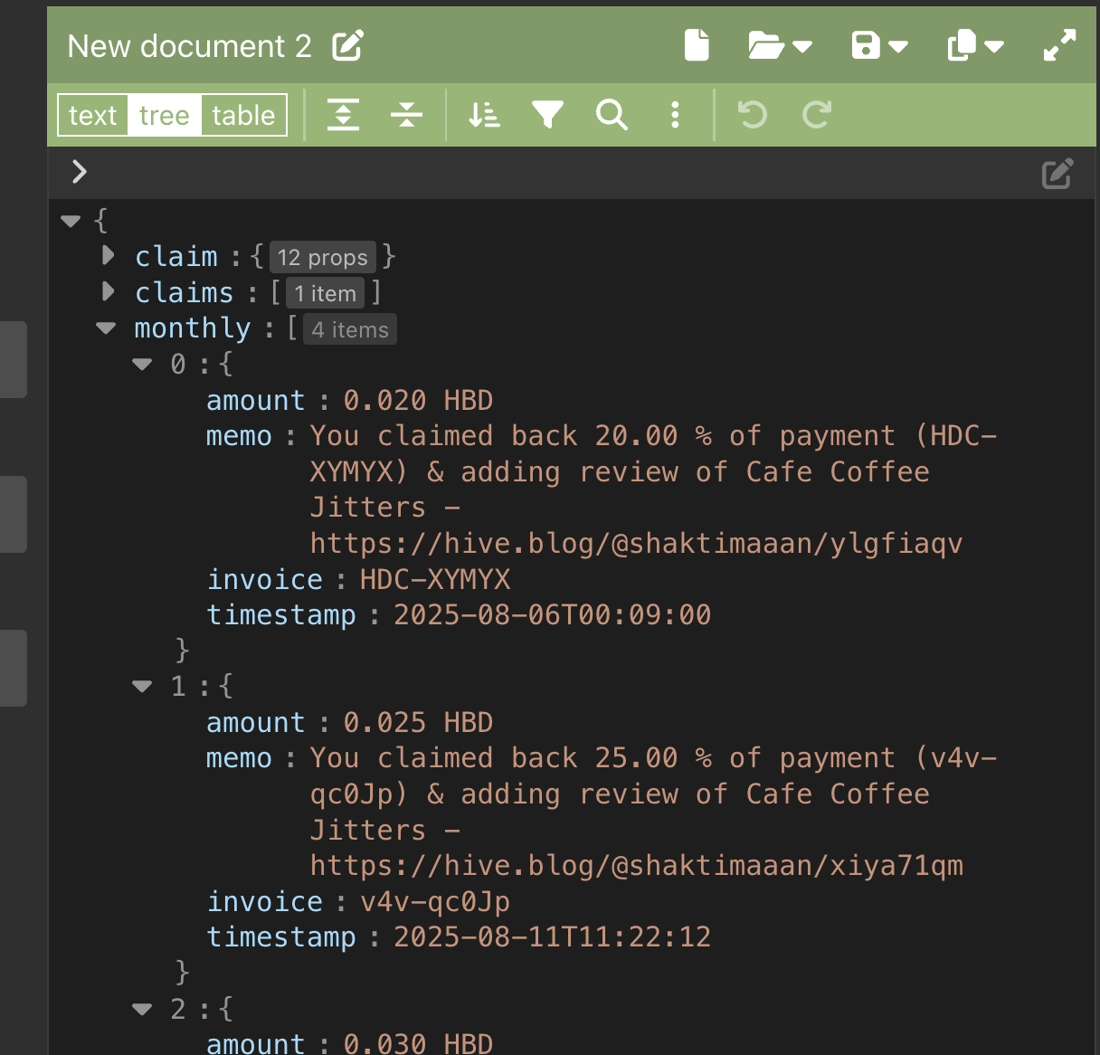Expand the claim object
Image resolution: width=1100 pixels, height=1055 pixels.
coord(108,256)
